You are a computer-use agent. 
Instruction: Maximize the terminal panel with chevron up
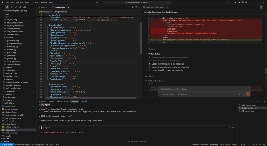[x=261, y=101]
